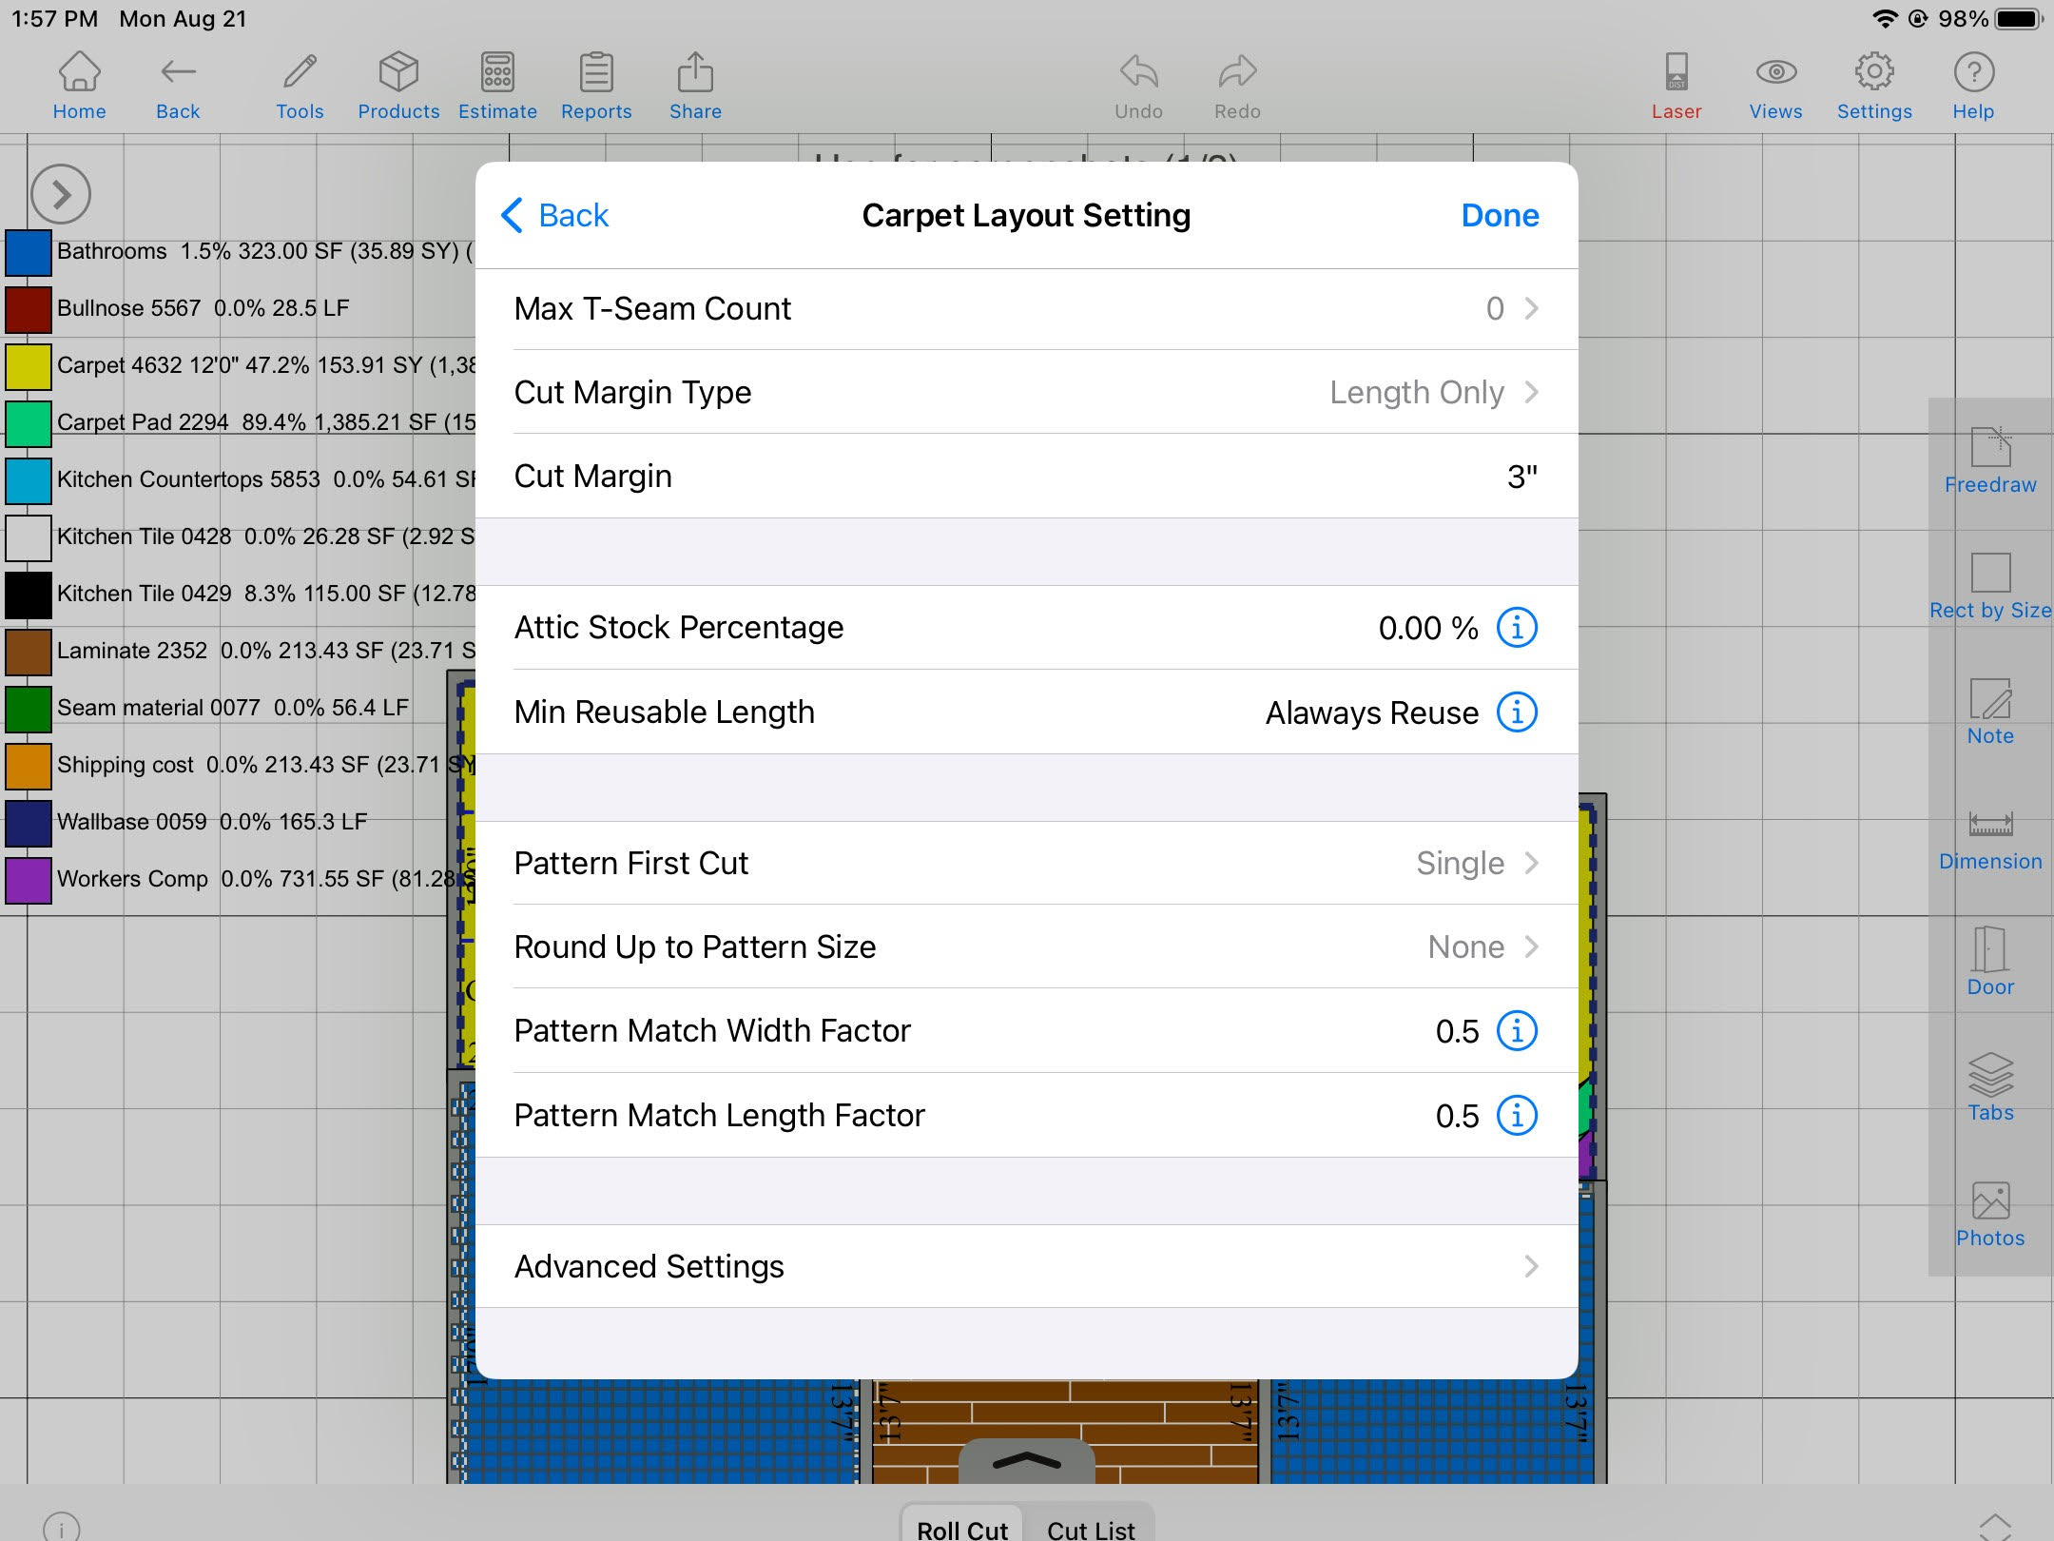Show info for Attic Stock Percentage
The image size is (2054, 1541).
[1517, 628]
